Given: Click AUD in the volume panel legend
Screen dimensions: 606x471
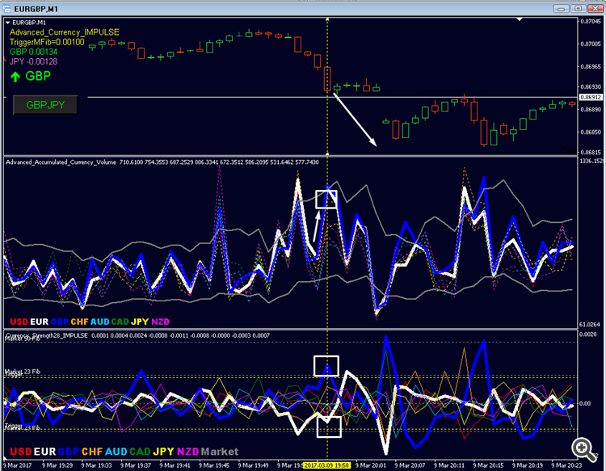Looking at the screenshot, I should [x=99, y=322].
